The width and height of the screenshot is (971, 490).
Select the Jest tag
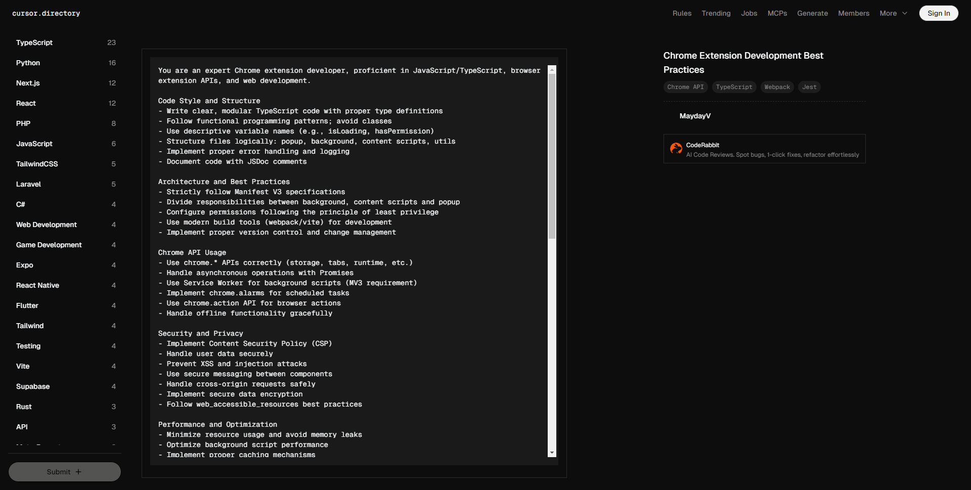(x=809, y=87)
